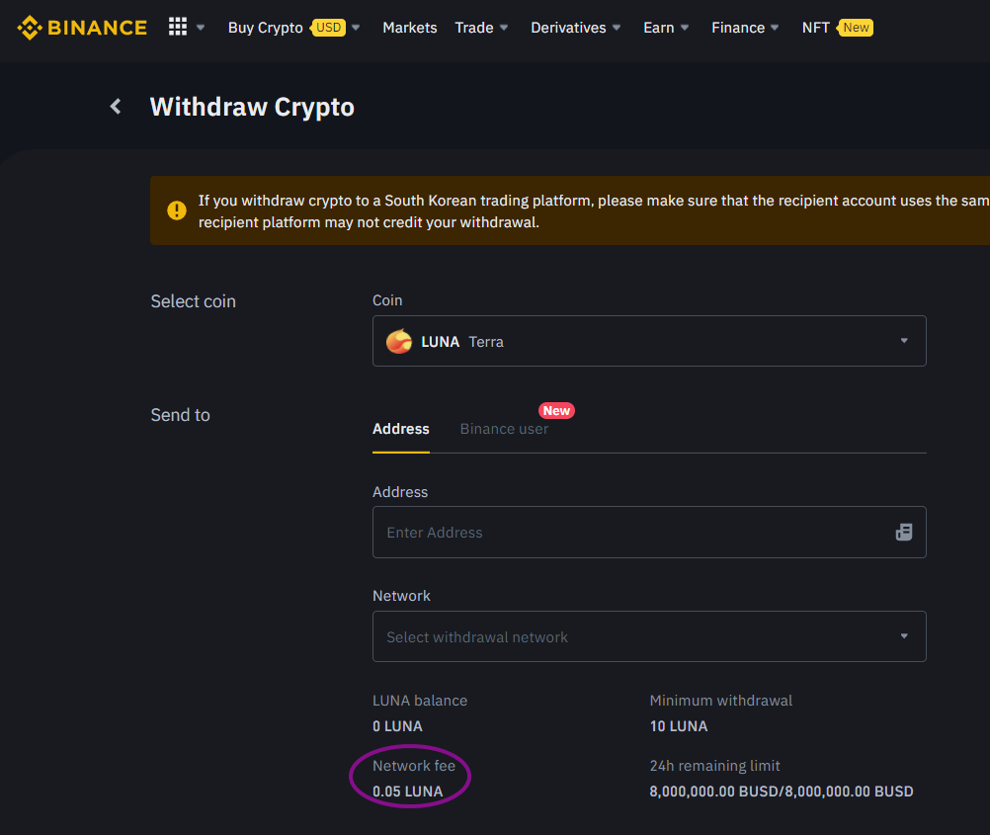This screenshot has height=835, width=990.
Task: Expand the Buy Crypto dropdown arrow
Action: pos(356,28)
